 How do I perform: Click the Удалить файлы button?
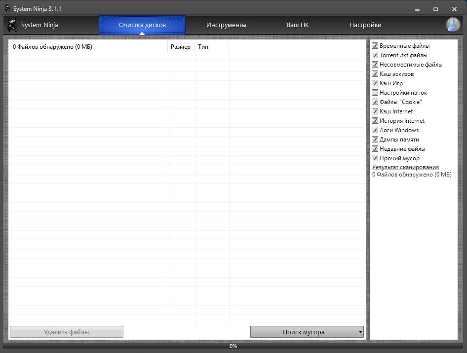tap(67, 332)
